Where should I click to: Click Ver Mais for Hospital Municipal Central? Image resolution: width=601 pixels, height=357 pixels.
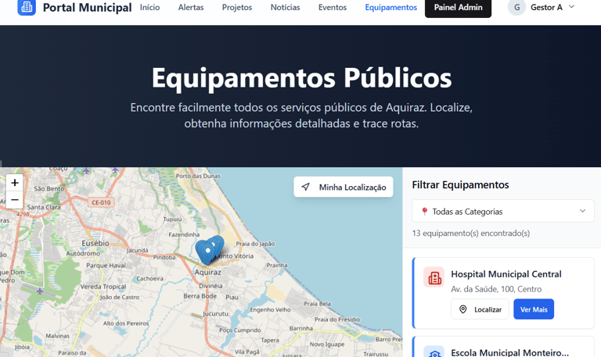[x=534, y=309]
